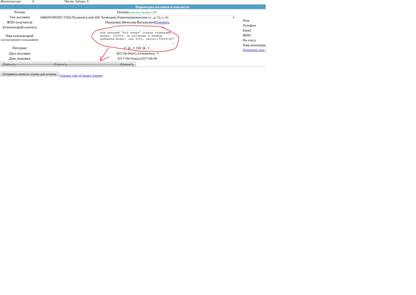Click recipient name 'Мазуренко Вячеслав Витальевич'
The image size is (416, 295).
tap(130, 22)
